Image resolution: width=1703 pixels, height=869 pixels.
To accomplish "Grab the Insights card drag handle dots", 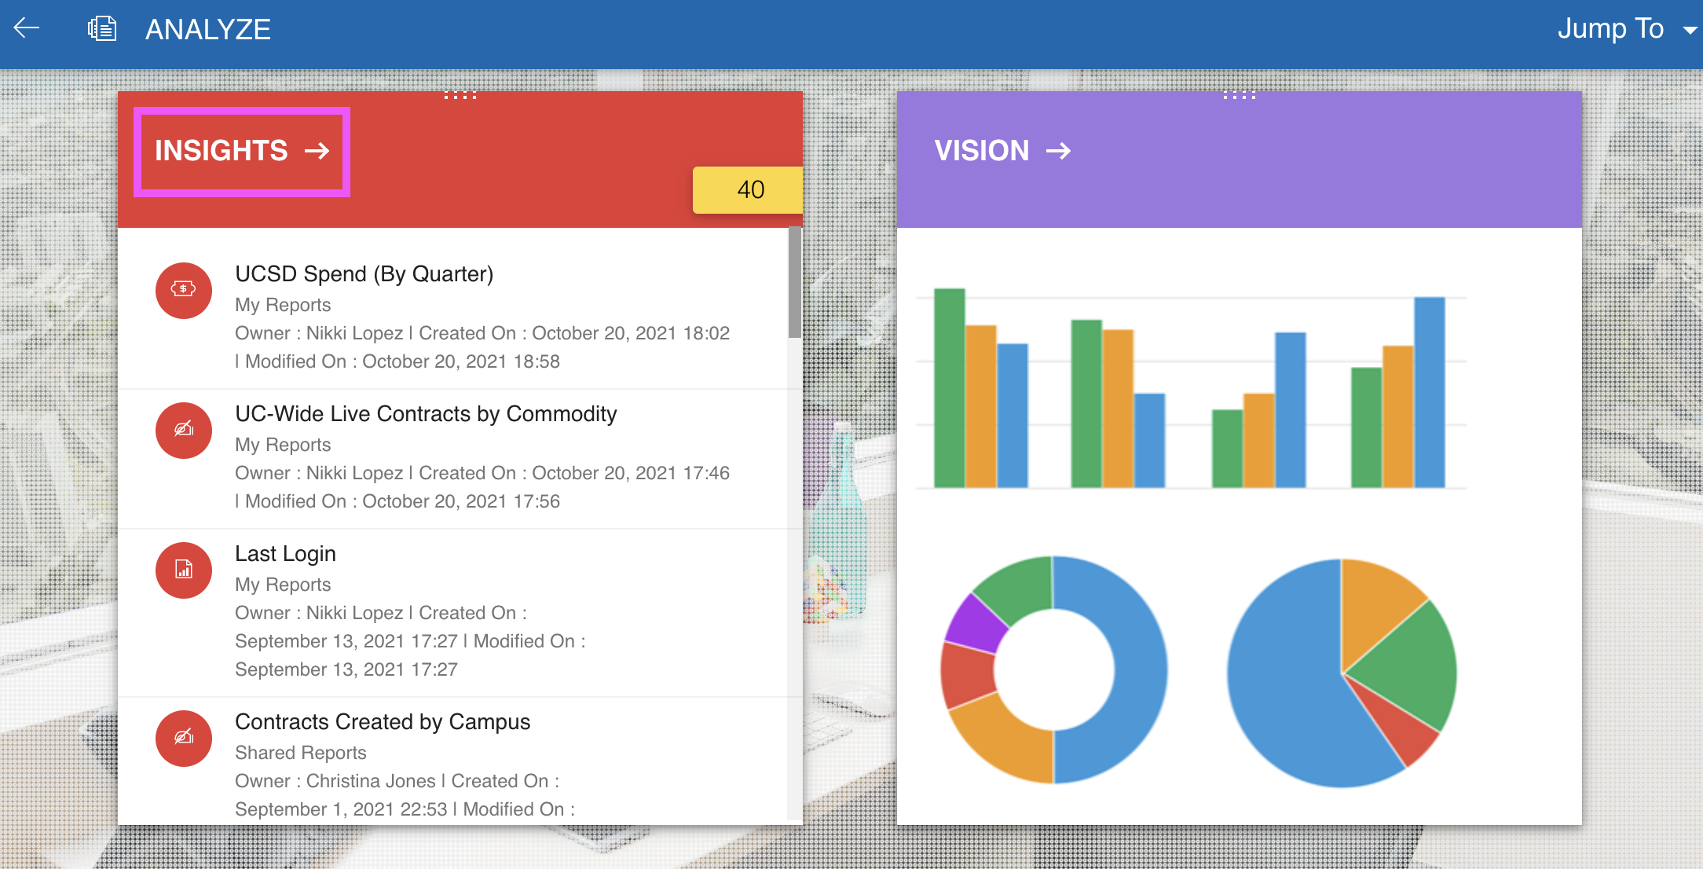I will (x=460, y=96).
